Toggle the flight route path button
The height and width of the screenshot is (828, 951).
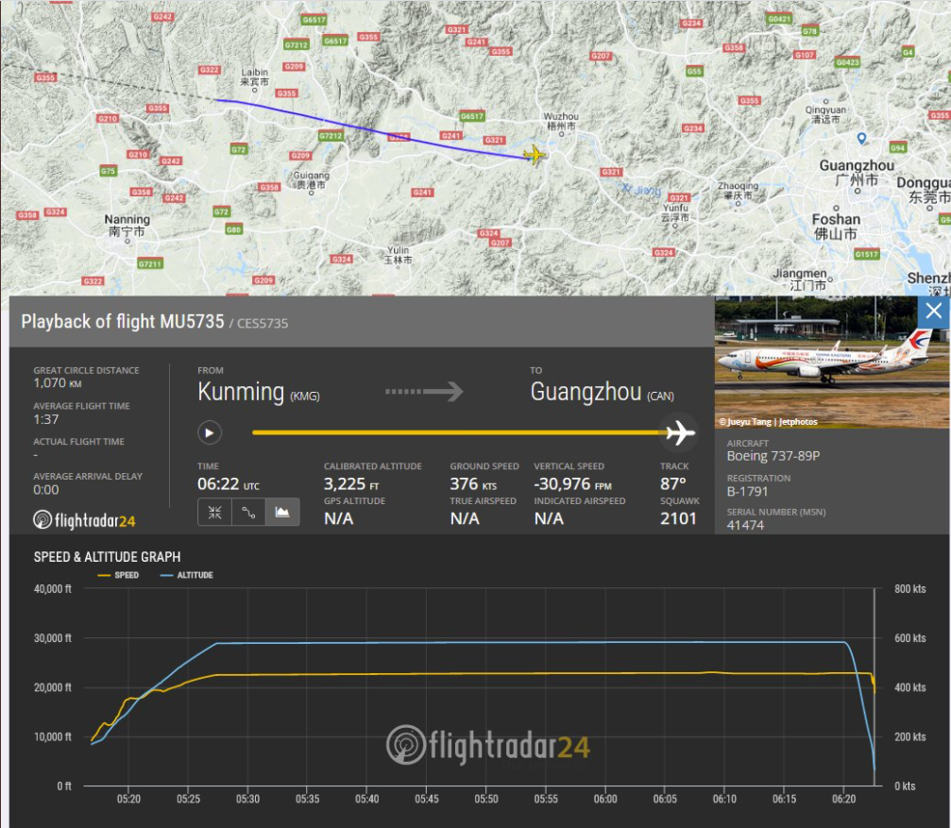(x=248, y=512)
